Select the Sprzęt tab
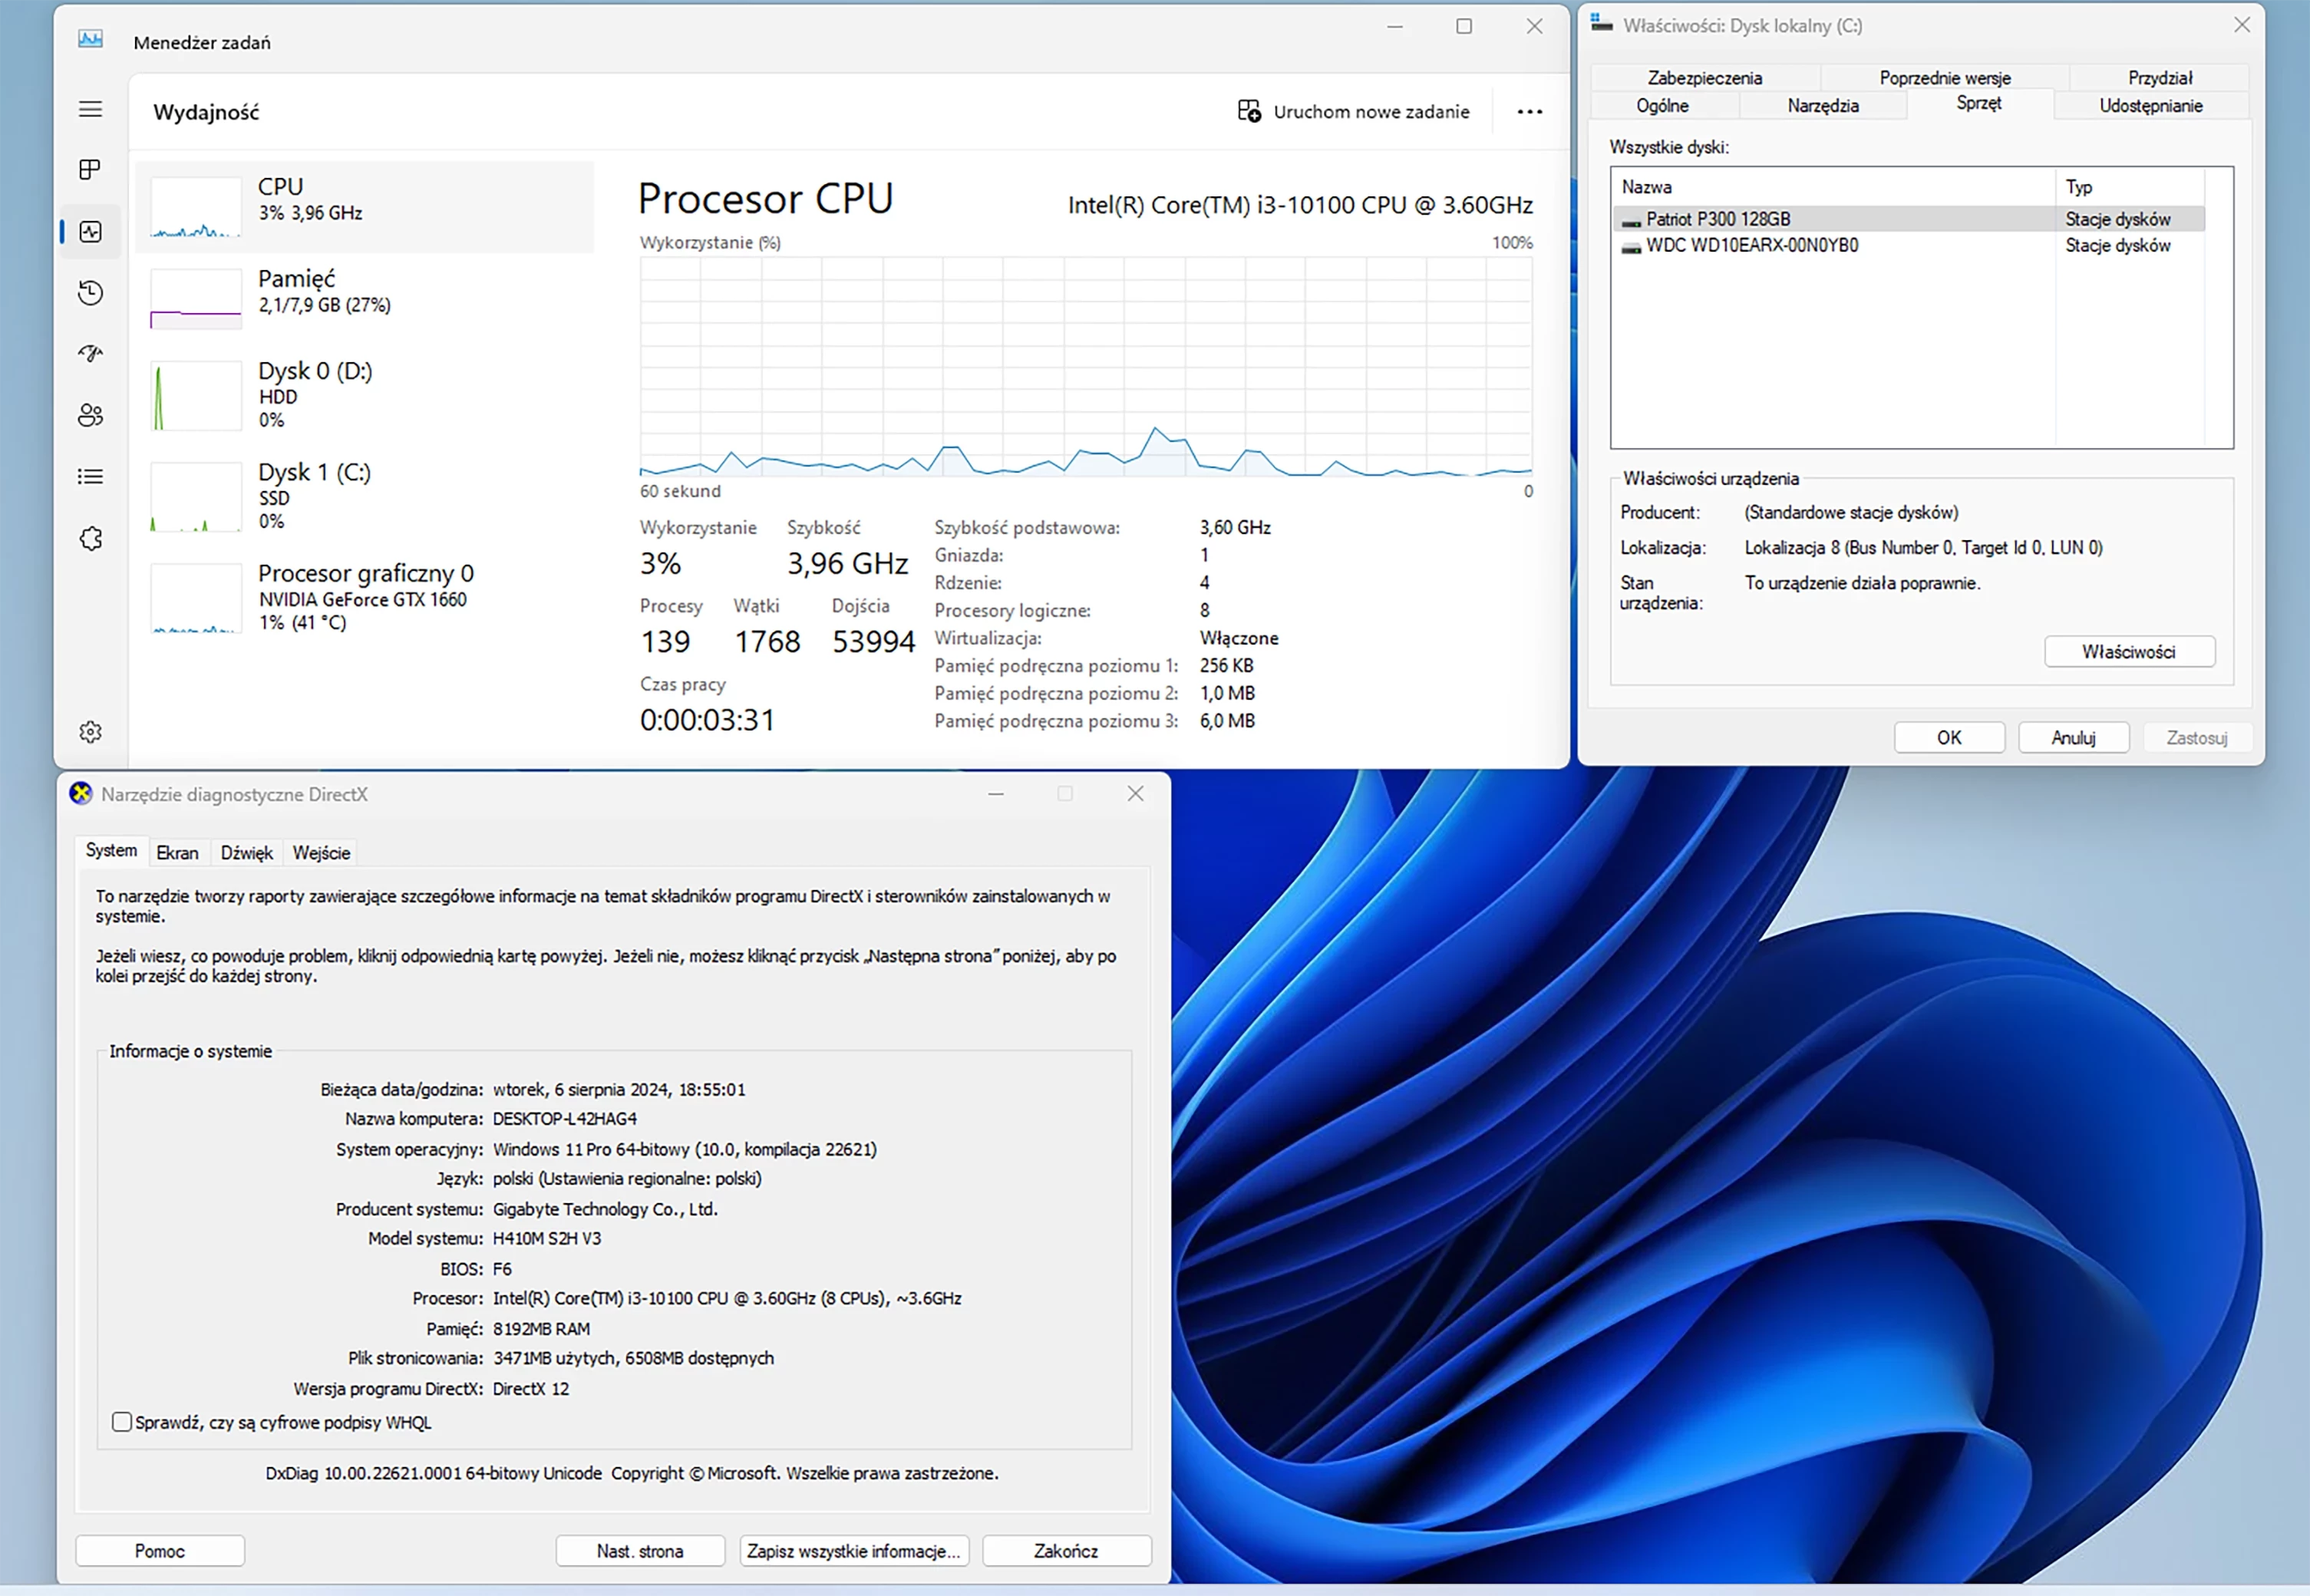Image resolution: width=2310 pixels, height=1596 pixels. (x=1979, y=104)
